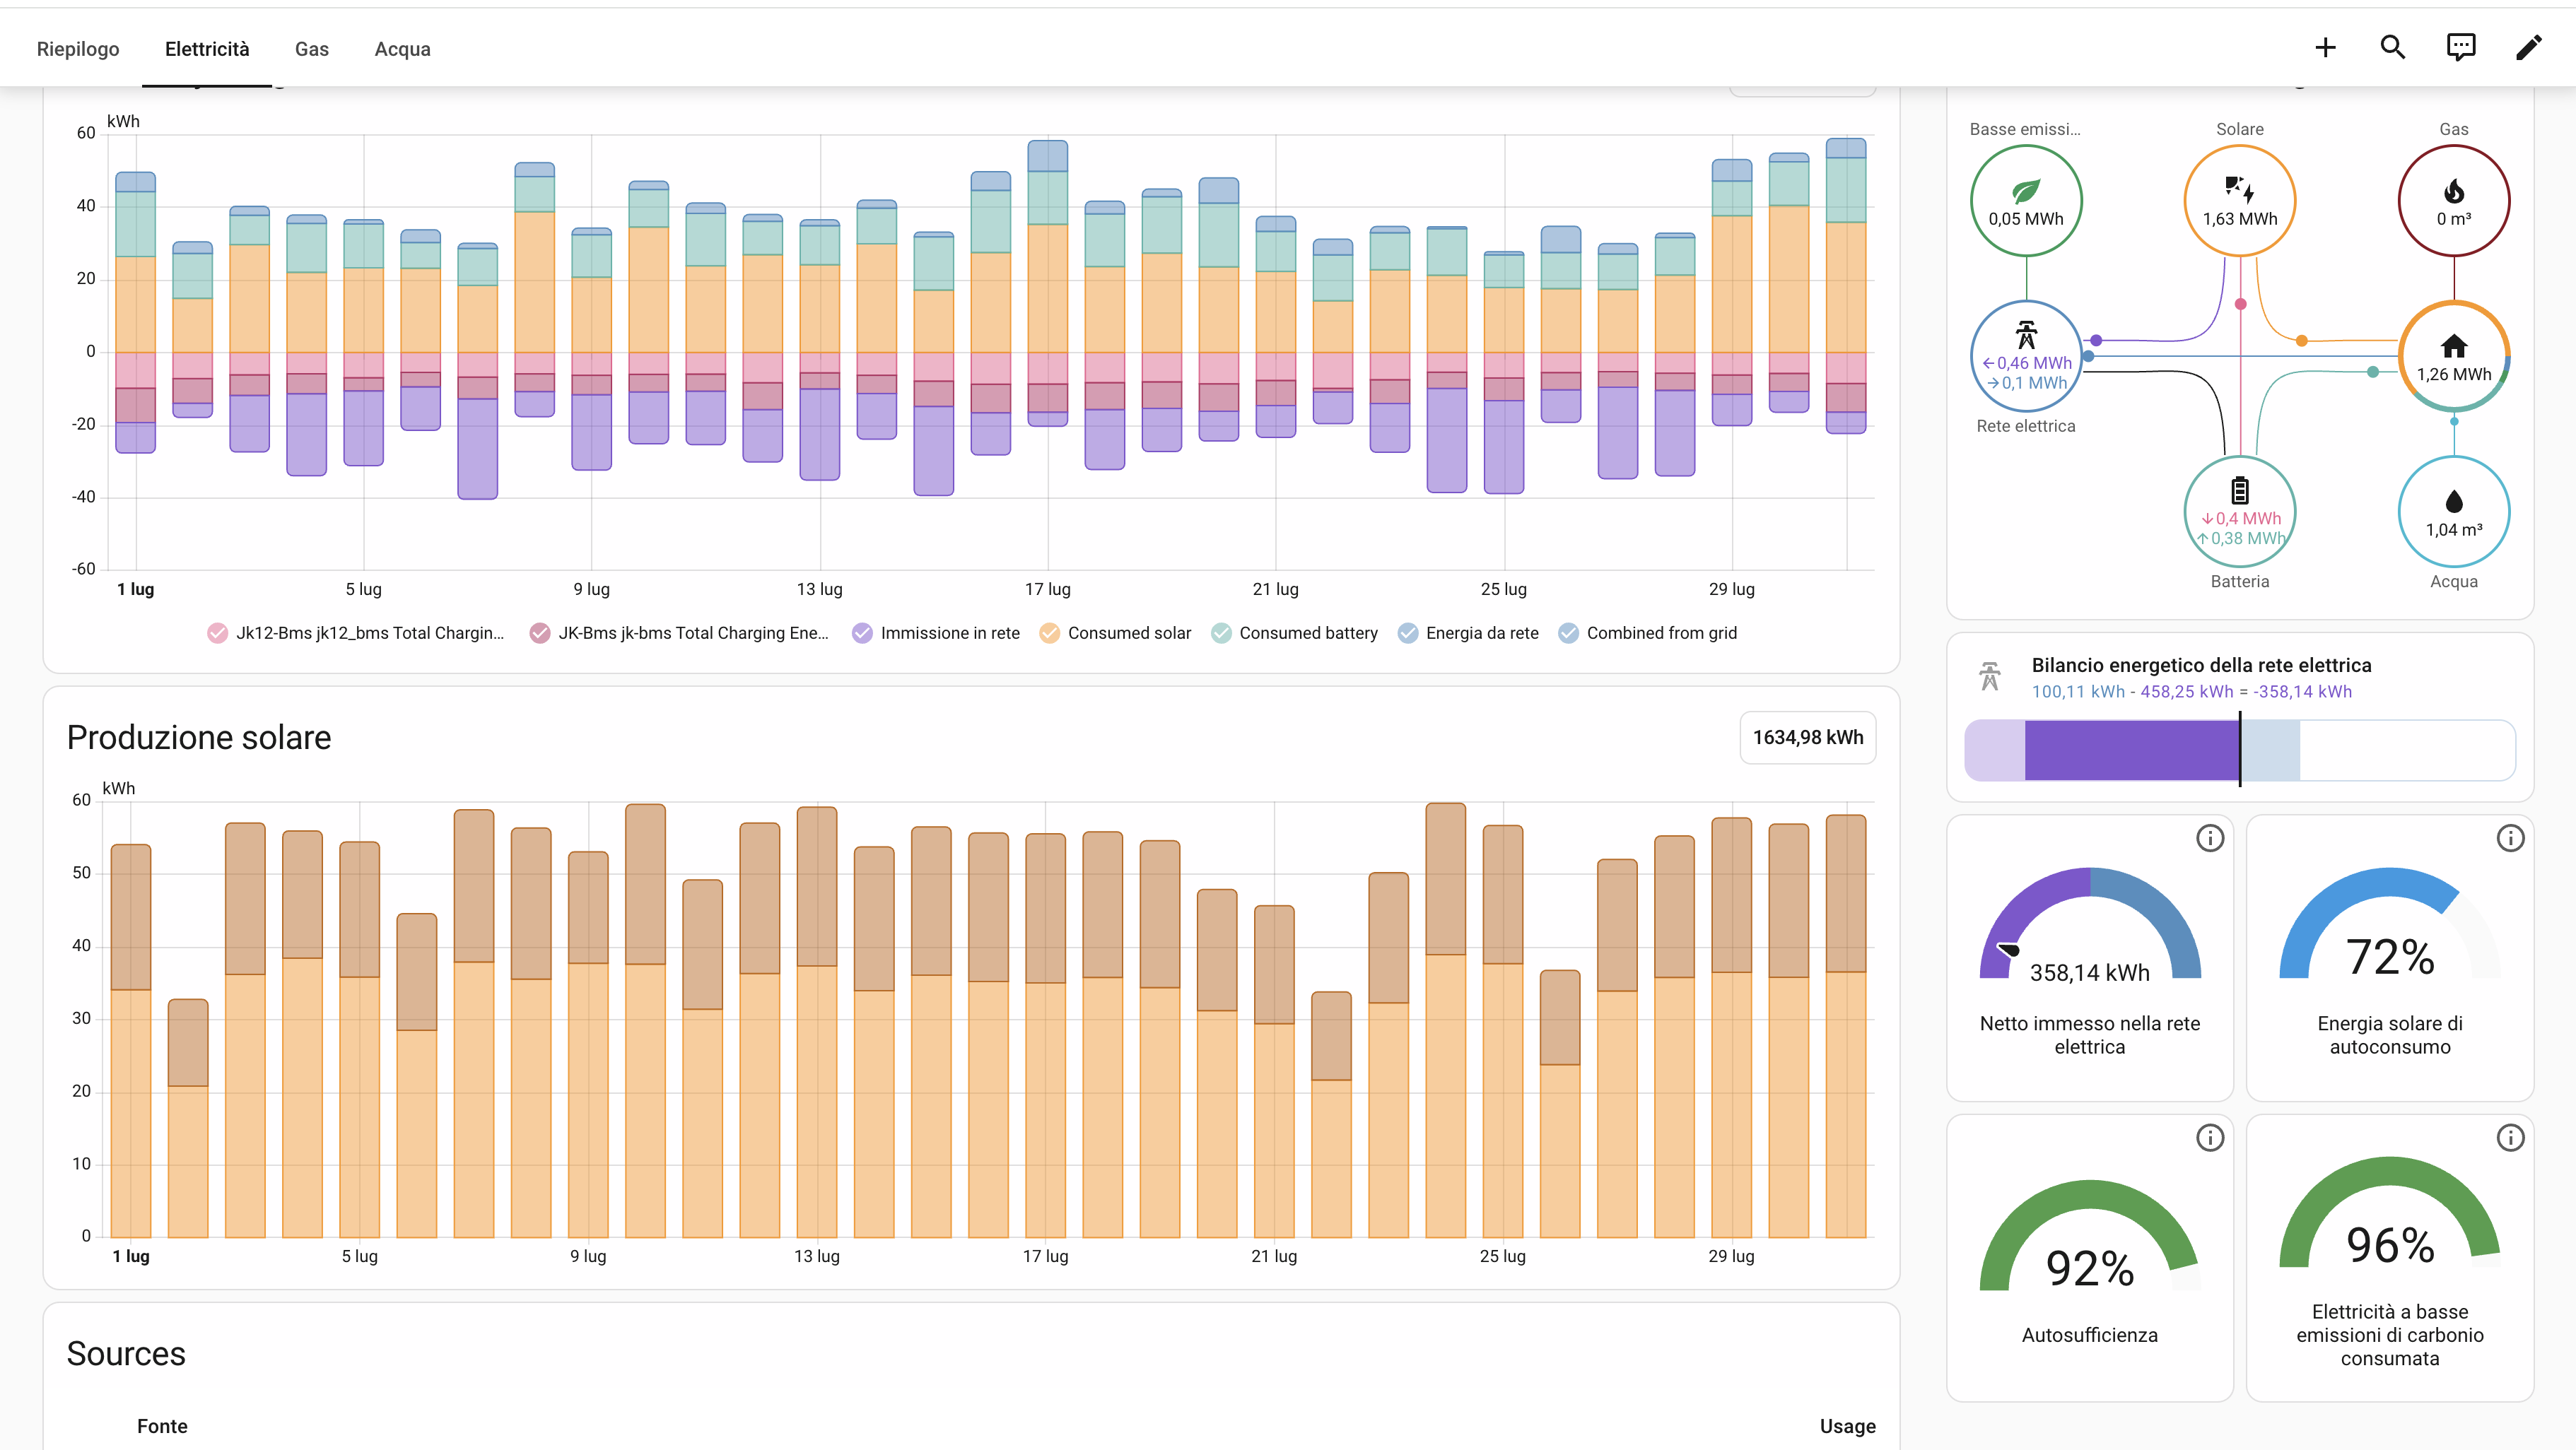The image size is (2576, 1450).
Task: Open info icon on Energia solare di autoconsumo
Action: 2510,837
